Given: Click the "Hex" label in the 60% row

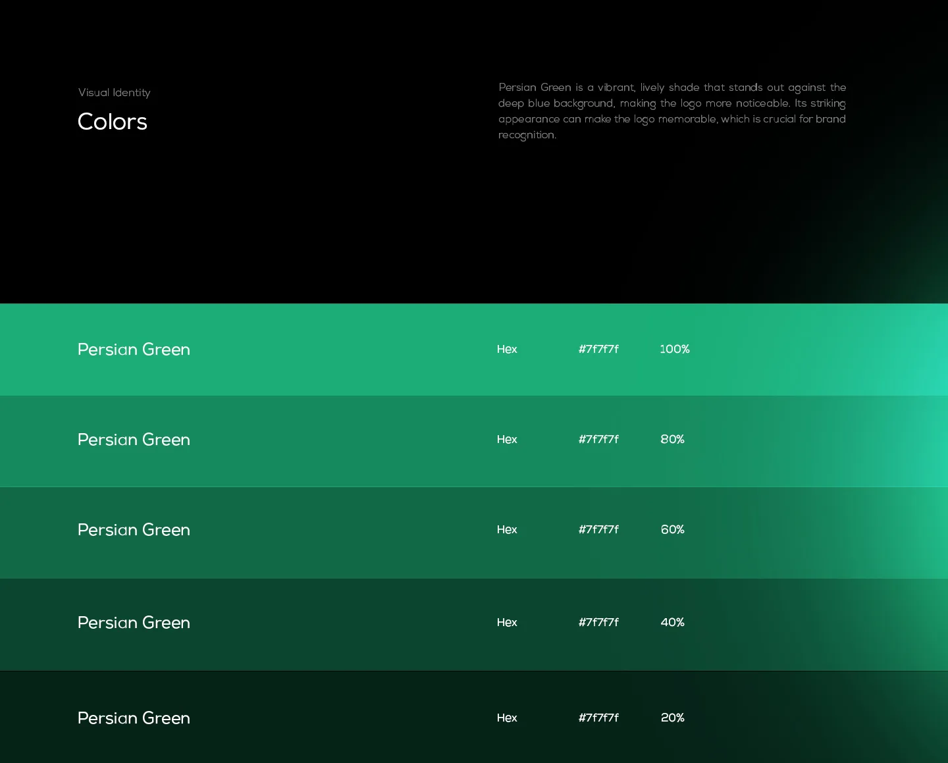Looking at the screenshot, I should pyautogui.click(x=507, y=530).
